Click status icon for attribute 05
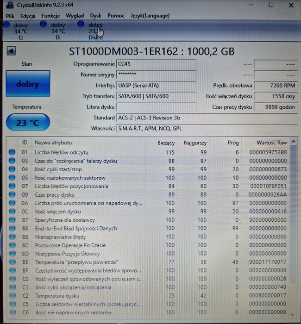The image size is (301, 324). [x=12, y=177]
